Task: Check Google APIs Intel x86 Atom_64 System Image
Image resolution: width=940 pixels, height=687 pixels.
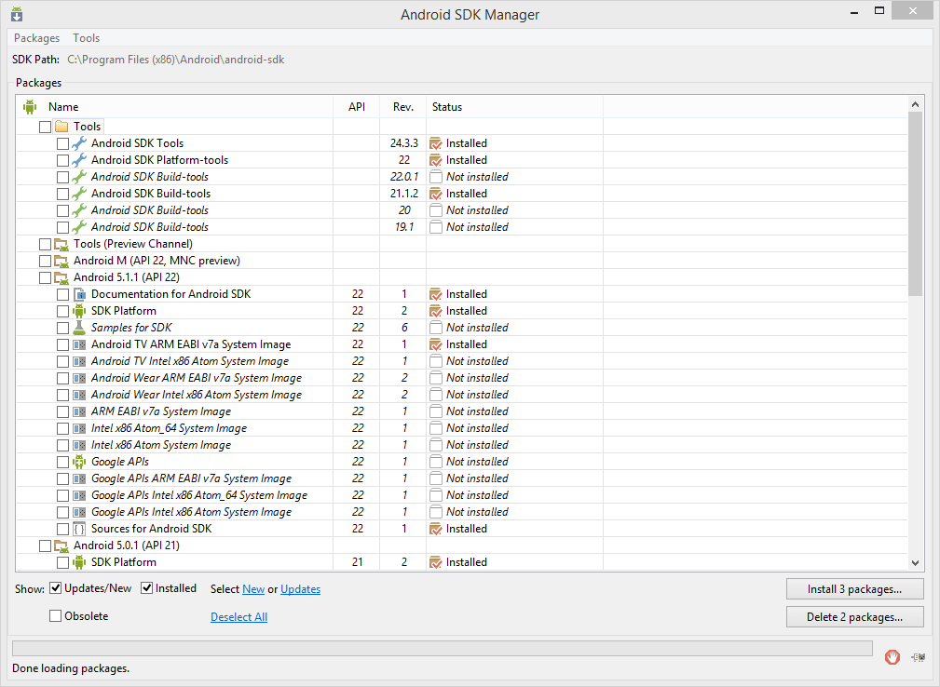Action: click(63, 496)
